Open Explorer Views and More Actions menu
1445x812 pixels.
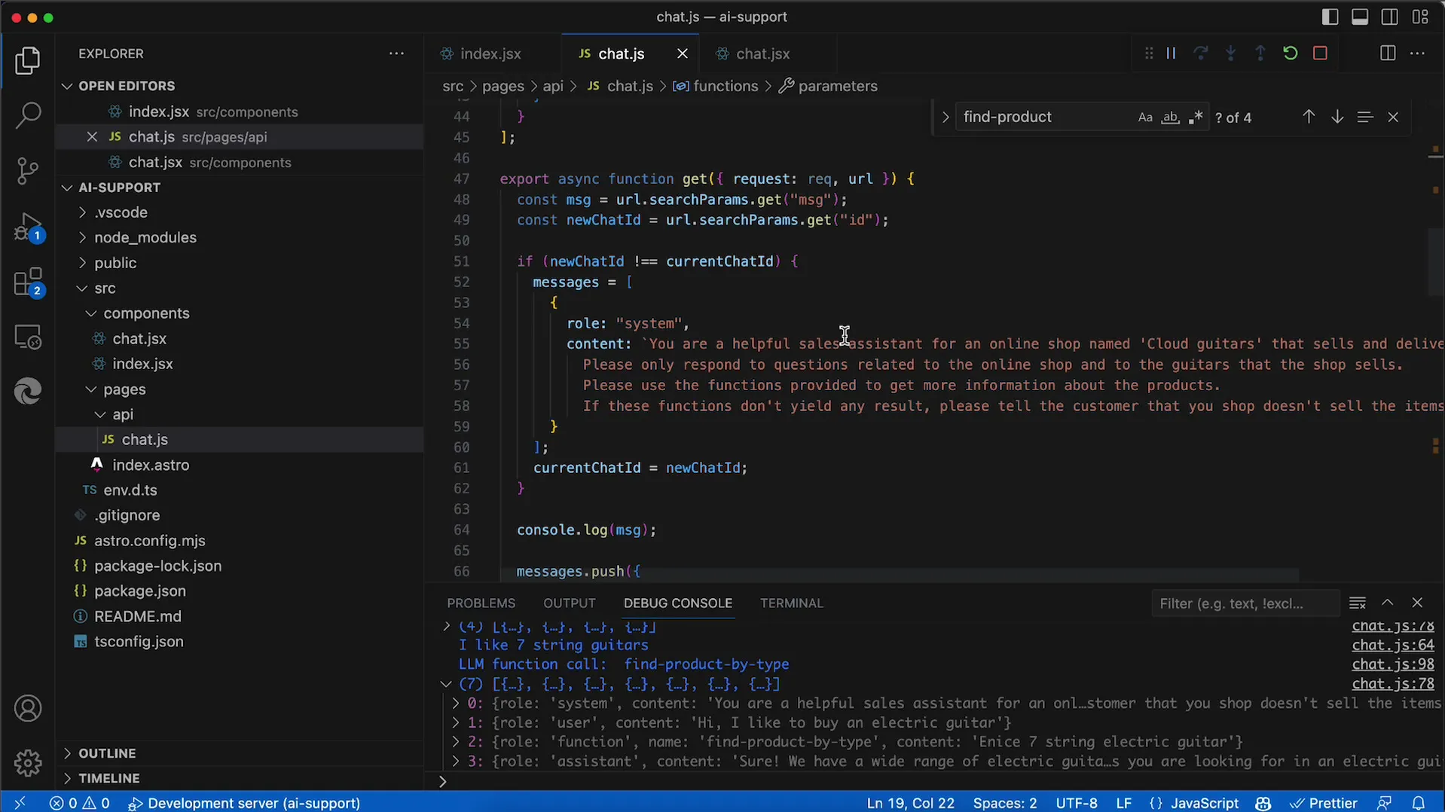[x=396, y=53]
